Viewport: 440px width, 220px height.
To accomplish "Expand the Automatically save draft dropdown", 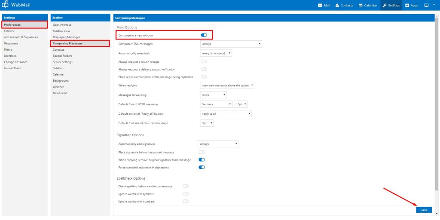I will tap(216, 53).
